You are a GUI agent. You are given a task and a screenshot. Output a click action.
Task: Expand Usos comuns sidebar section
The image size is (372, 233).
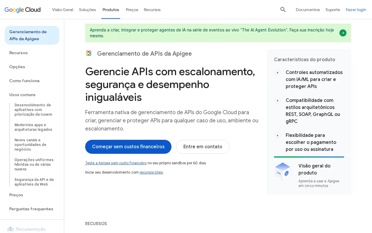22,95
